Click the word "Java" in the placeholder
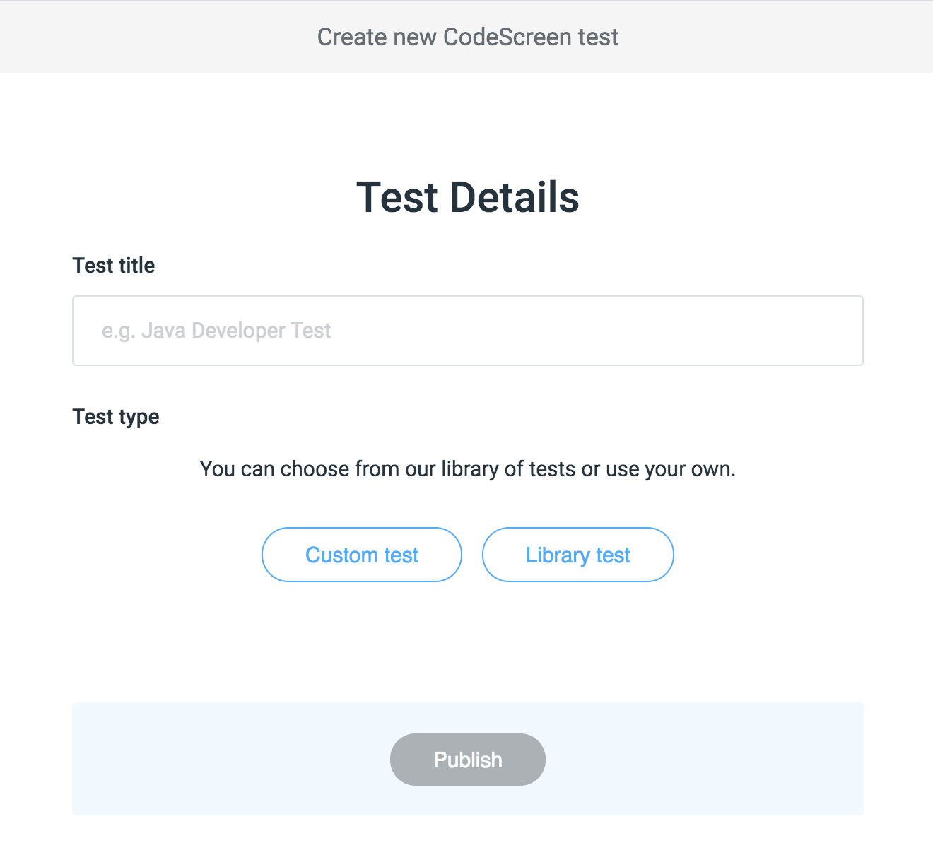 tap(163, 331)
